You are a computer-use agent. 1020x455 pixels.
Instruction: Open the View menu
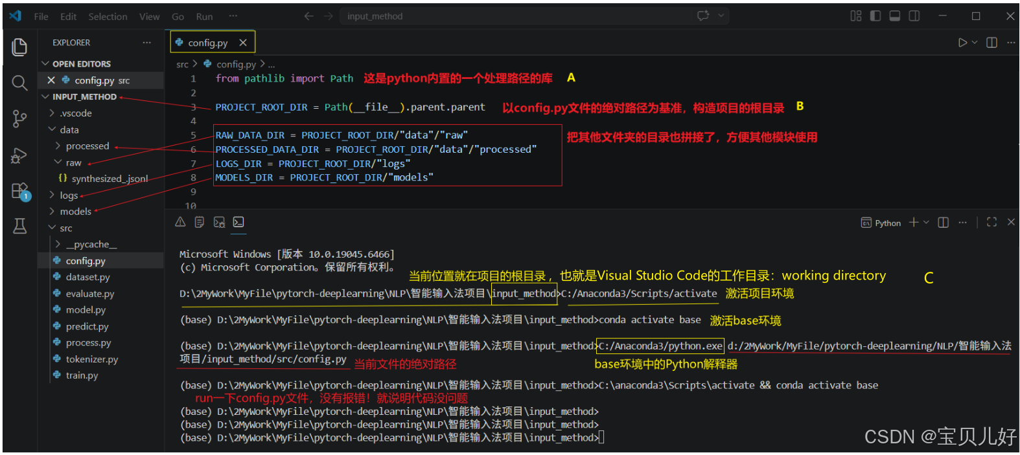[149, 16]
